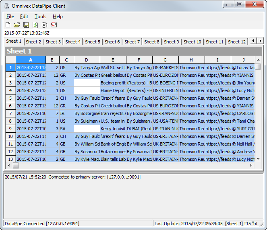Open the File menu
Screen dimensions: 267x230
[x=10, y=16]
